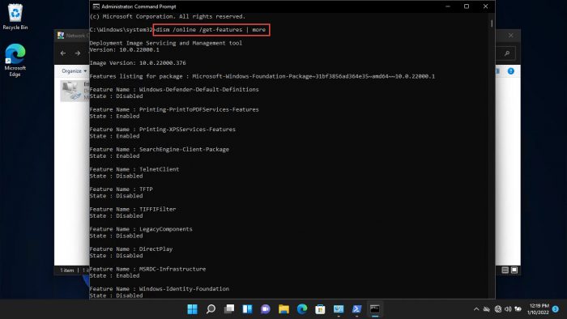The width and height of the screenshot is (567, 319).
Task: Switch Network Connections to details view
Action: point(505,270)
